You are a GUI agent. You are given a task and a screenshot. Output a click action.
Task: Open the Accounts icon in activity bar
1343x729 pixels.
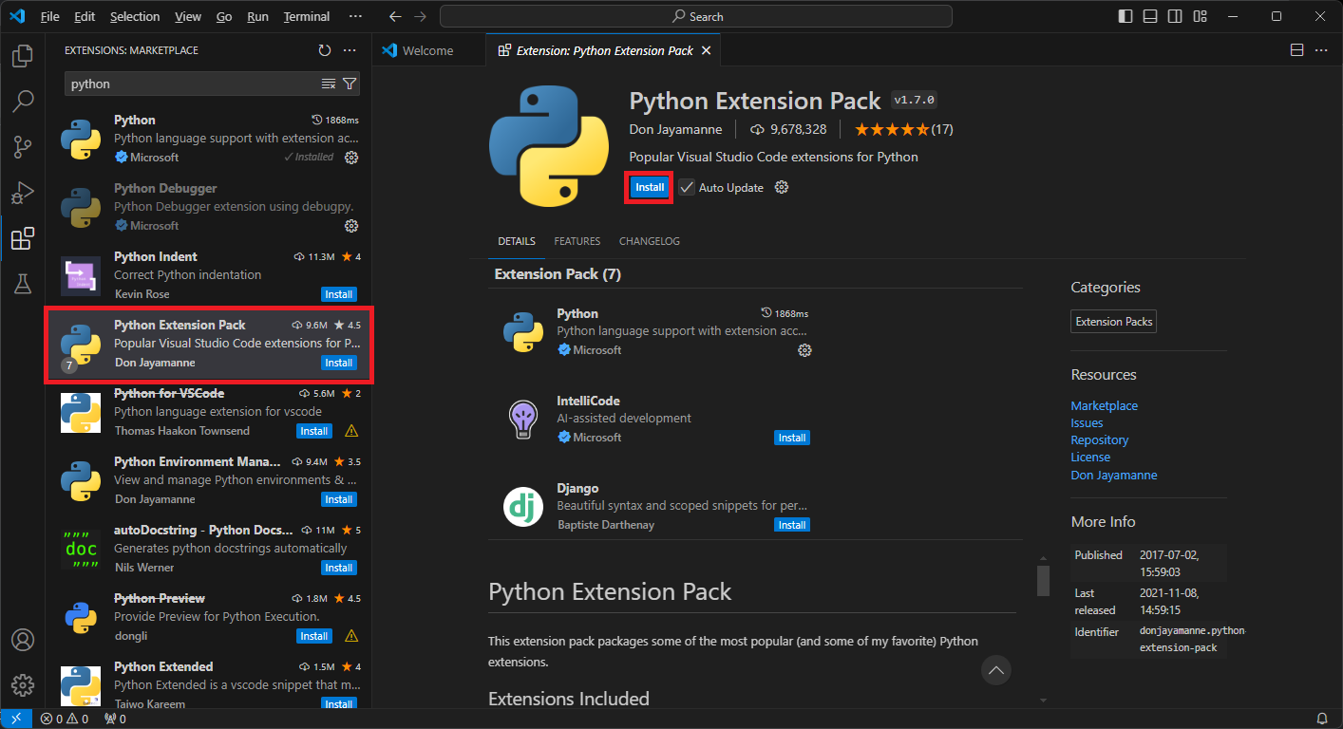tap(23, 640)
